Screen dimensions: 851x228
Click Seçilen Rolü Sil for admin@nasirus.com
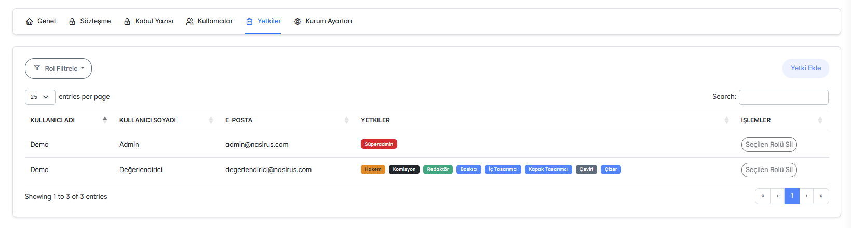pos(769,145)
